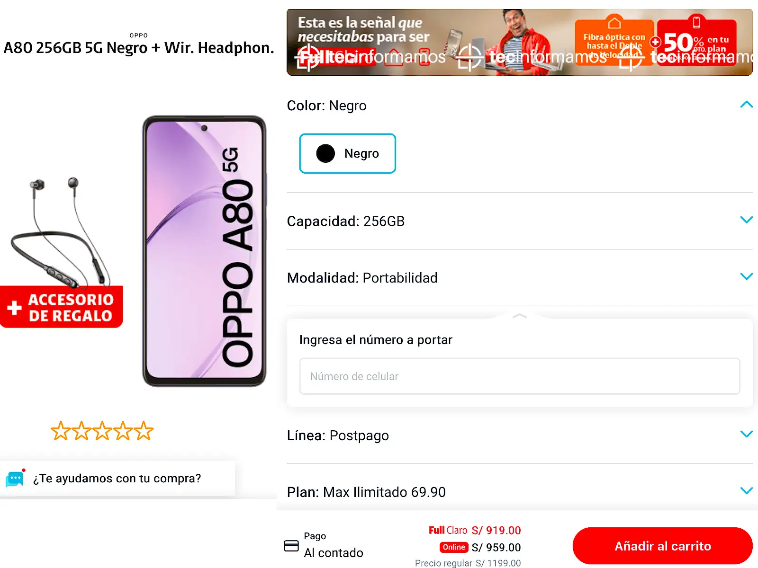The image size is (758, 568).
Task: Click the house icon on fiber optic banner
Action: click(614, 22)
